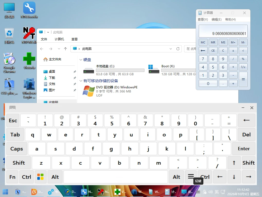Image resolution: width=262 pixels, height=197 pixels.
Task: Open calculator 查看(V) menu
Action: click(203, 19)
